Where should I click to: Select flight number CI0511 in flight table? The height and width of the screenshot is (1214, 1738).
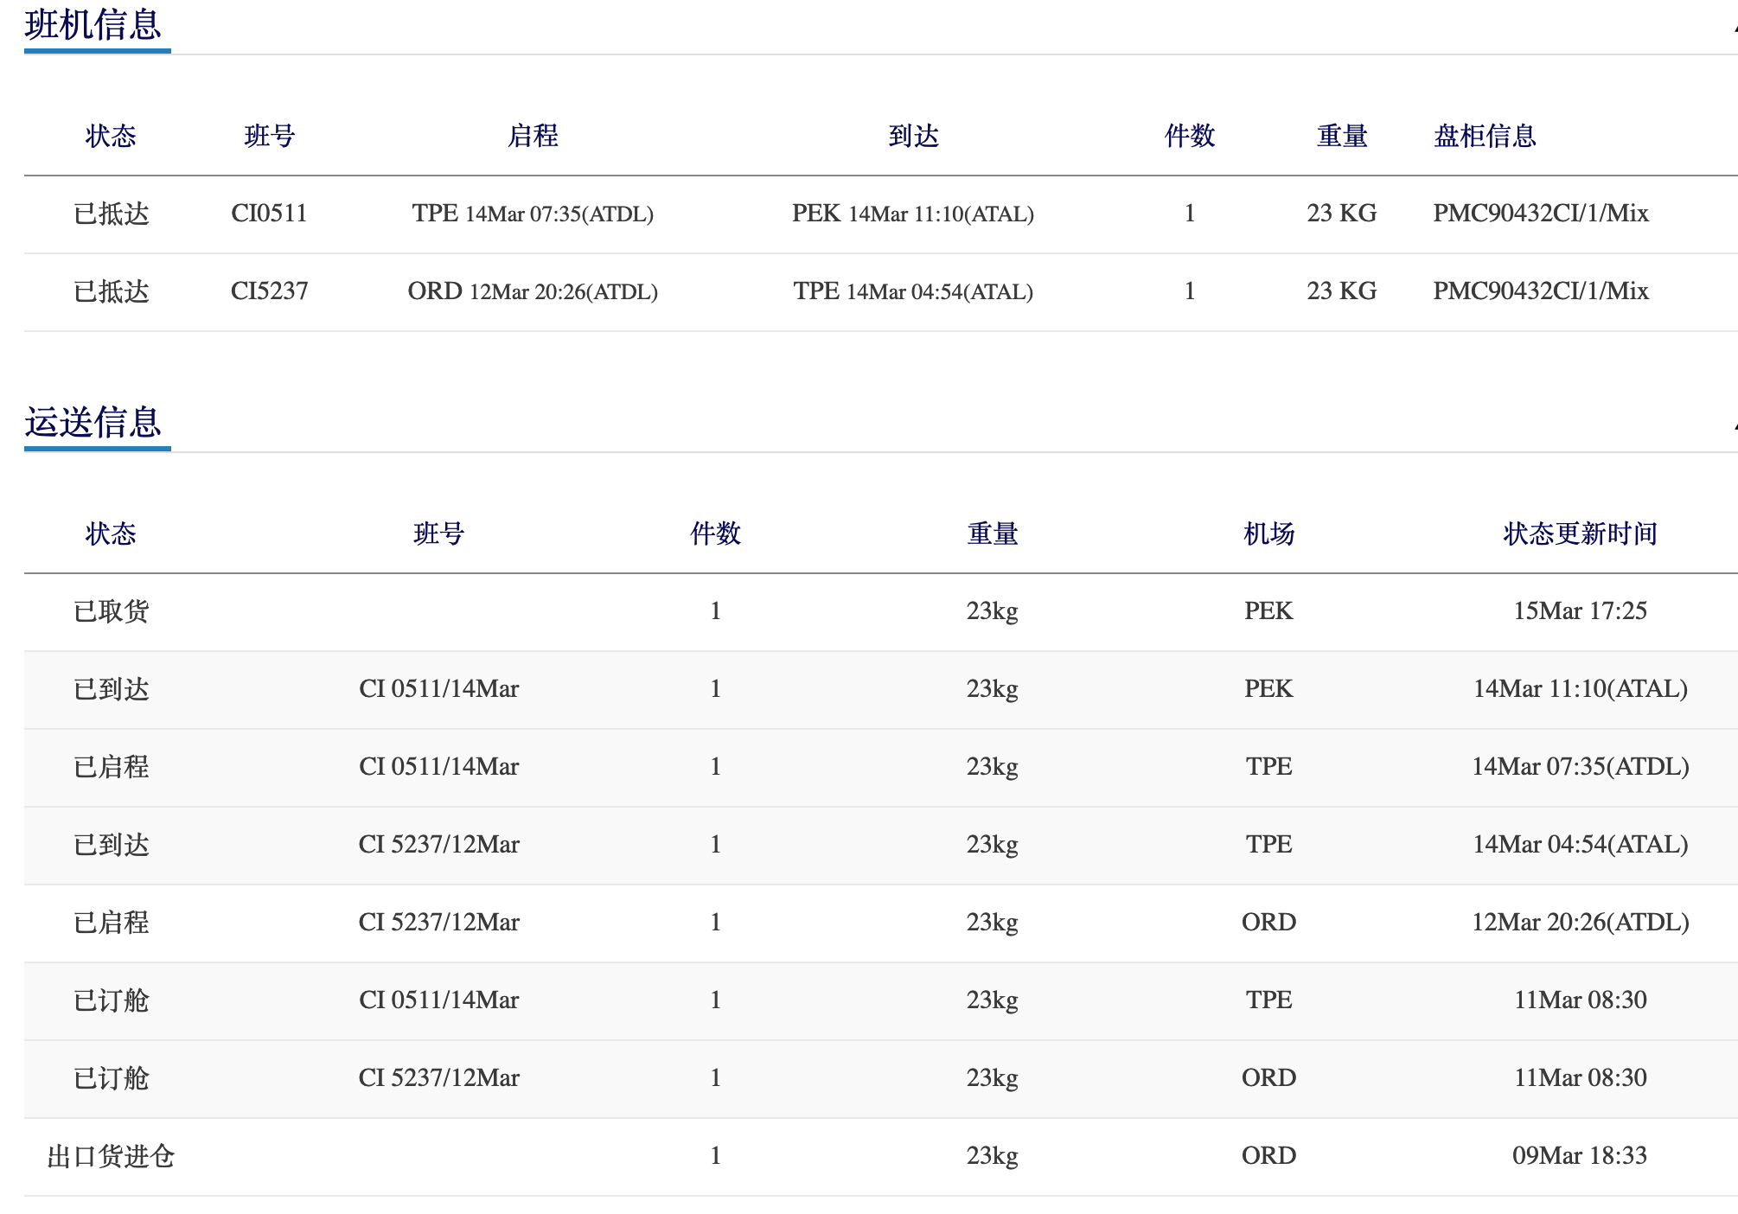[x=269, y=214]
